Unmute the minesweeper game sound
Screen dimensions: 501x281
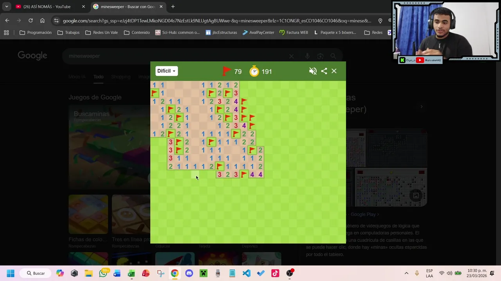pyautogui.click(x=313, y=71)
